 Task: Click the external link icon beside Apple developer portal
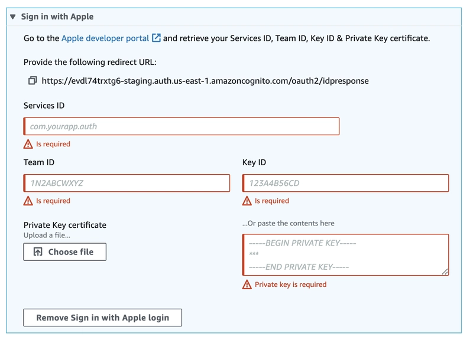point(156,38)
